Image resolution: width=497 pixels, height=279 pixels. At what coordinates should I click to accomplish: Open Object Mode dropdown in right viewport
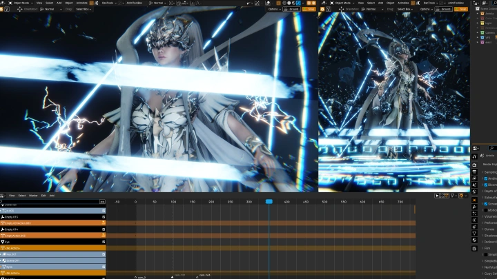click(342, 3)
